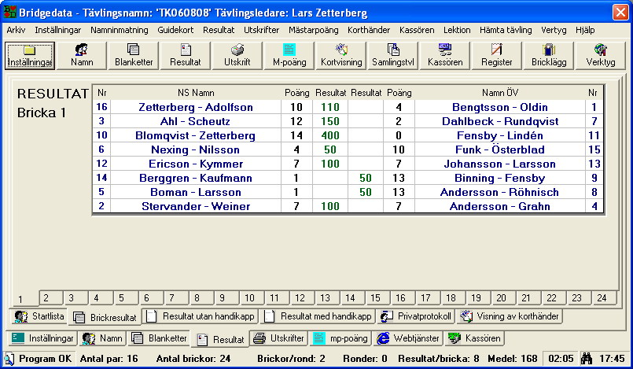
Task: Click the Samlingstvl toolbar button
Action: click(392, 55)
